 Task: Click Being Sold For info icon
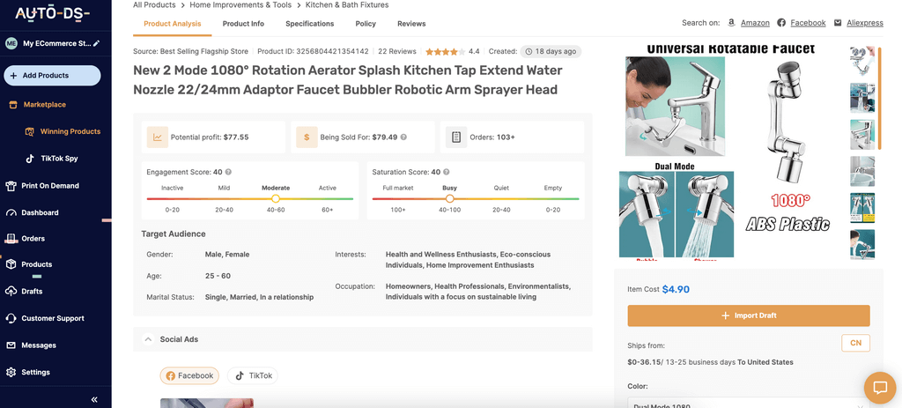tap(403, 137)
